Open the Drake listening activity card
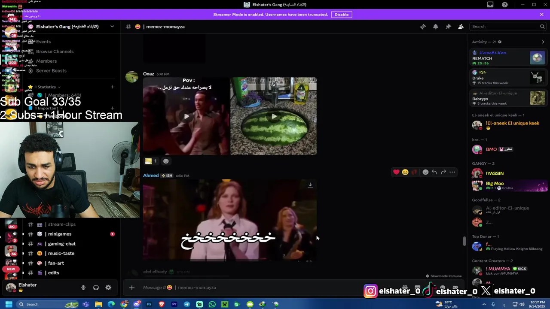 (508, 78)
